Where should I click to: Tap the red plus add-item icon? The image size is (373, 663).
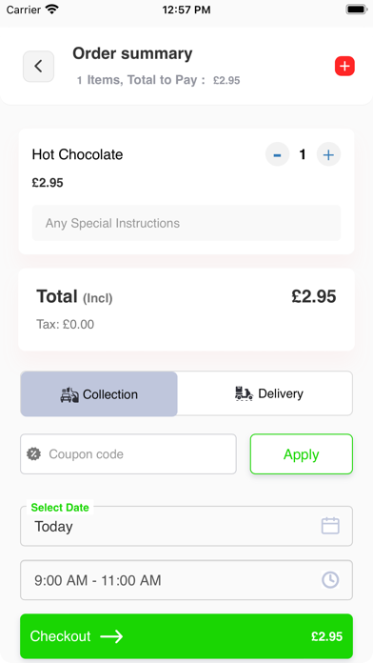(x=344, y=66)
